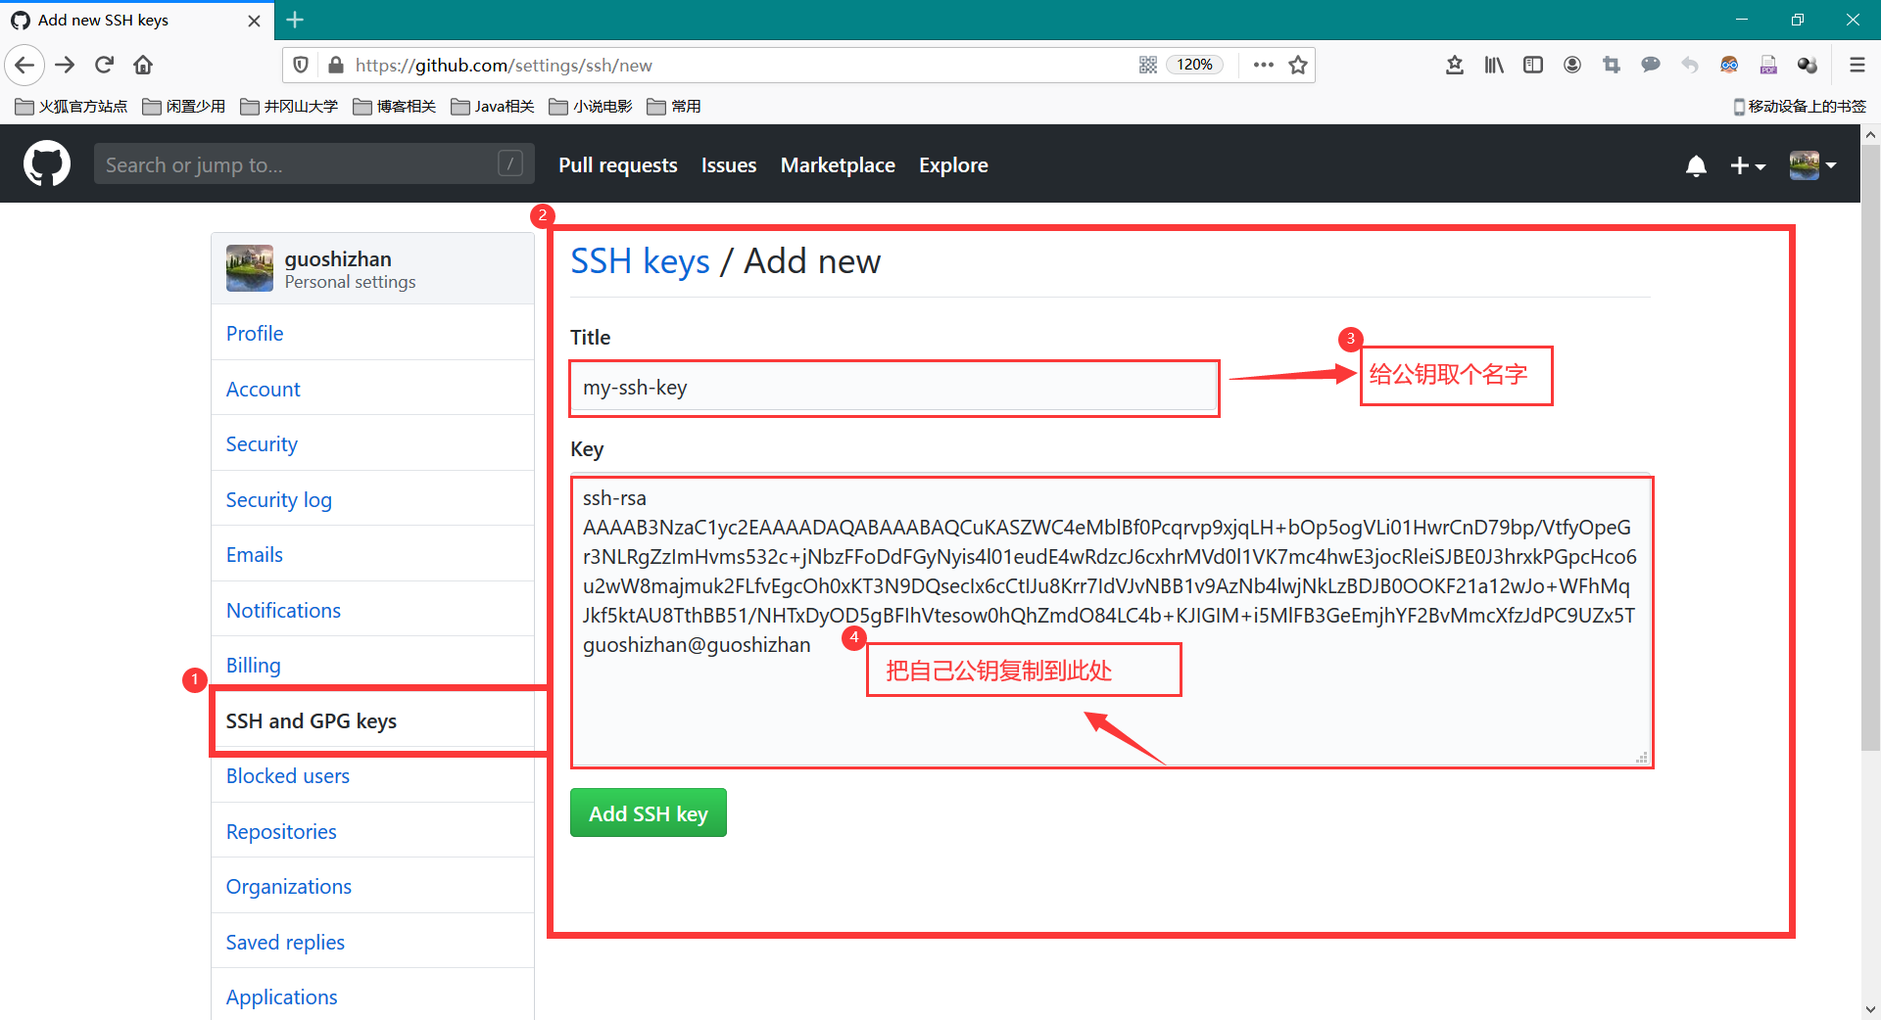Open Firefox hamburger application menu
This screenshot has height=1020, width=1881.
pos(1857,65)
